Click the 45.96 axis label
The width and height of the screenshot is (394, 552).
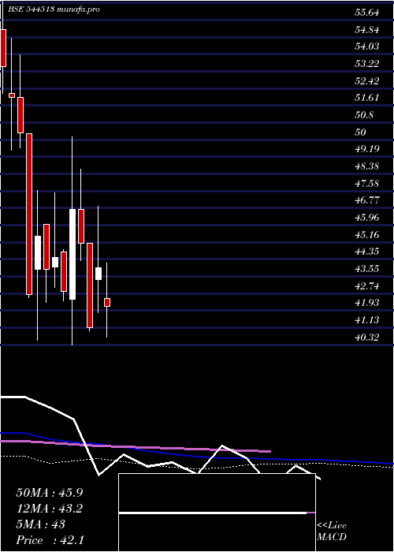[367, 217]
